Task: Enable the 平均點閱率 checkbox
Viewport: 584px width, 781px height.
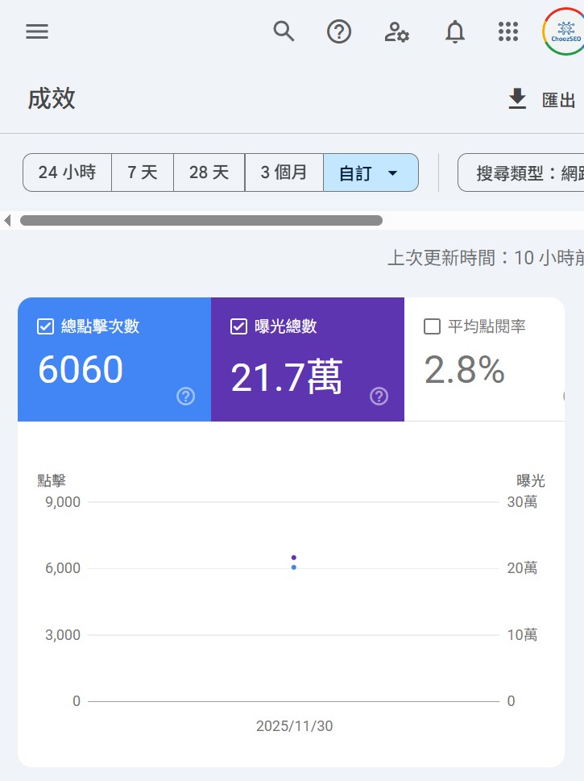Action: click(x=432, y=326)
